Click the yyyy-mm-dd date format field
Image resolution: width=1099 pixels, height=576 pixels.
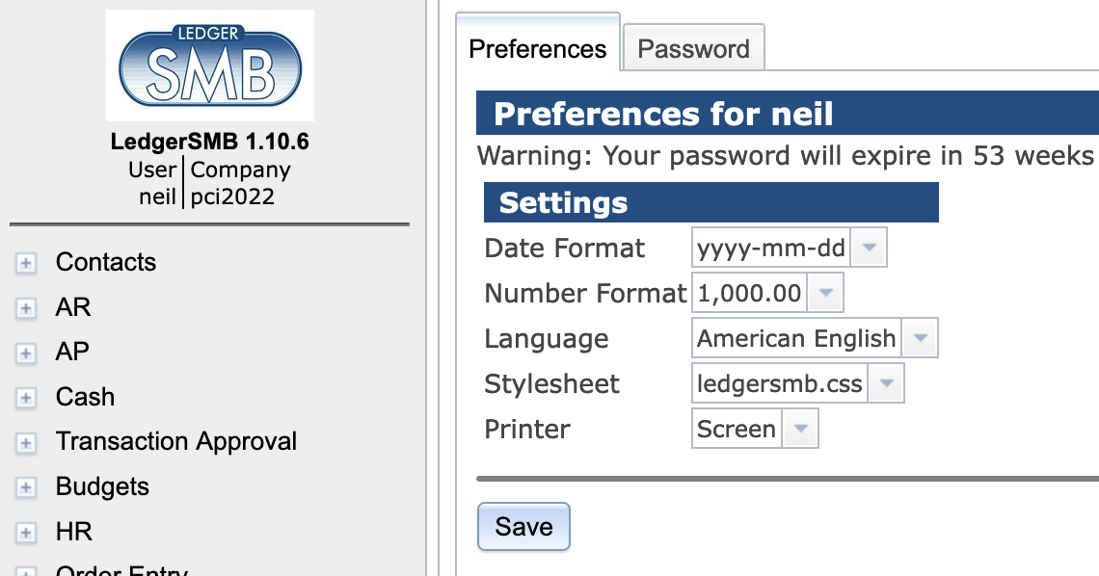click(769, 247)
